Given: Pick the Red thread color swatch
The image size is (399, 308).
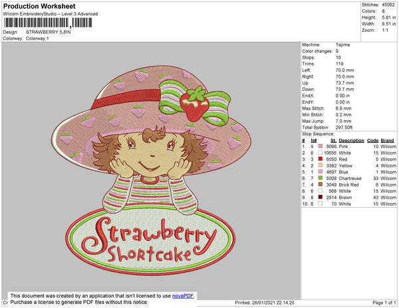Looking at the screenshot, I should click(x=321, y=159).
